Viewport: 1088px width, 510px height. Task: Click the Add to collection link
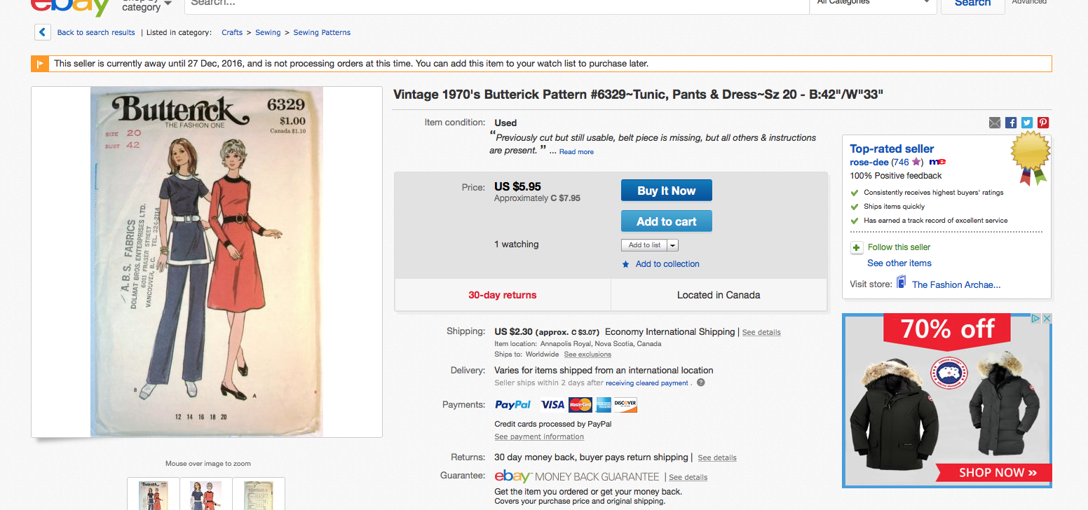tap(667, 264)
